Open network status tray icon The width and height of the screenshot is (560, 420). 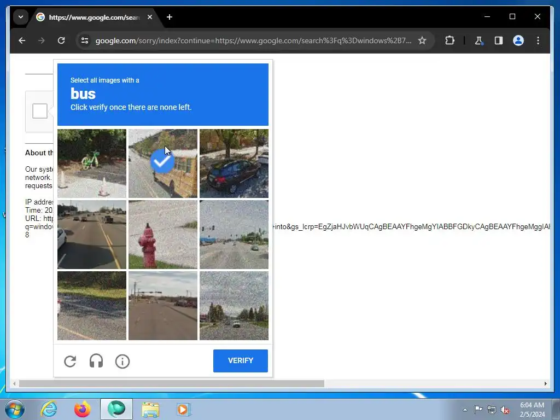point(492,410)
